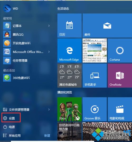This screenshot has width=132, height=142.
Task: Open 腾讯QQ penguin icon
Action: tap(7, 34)
